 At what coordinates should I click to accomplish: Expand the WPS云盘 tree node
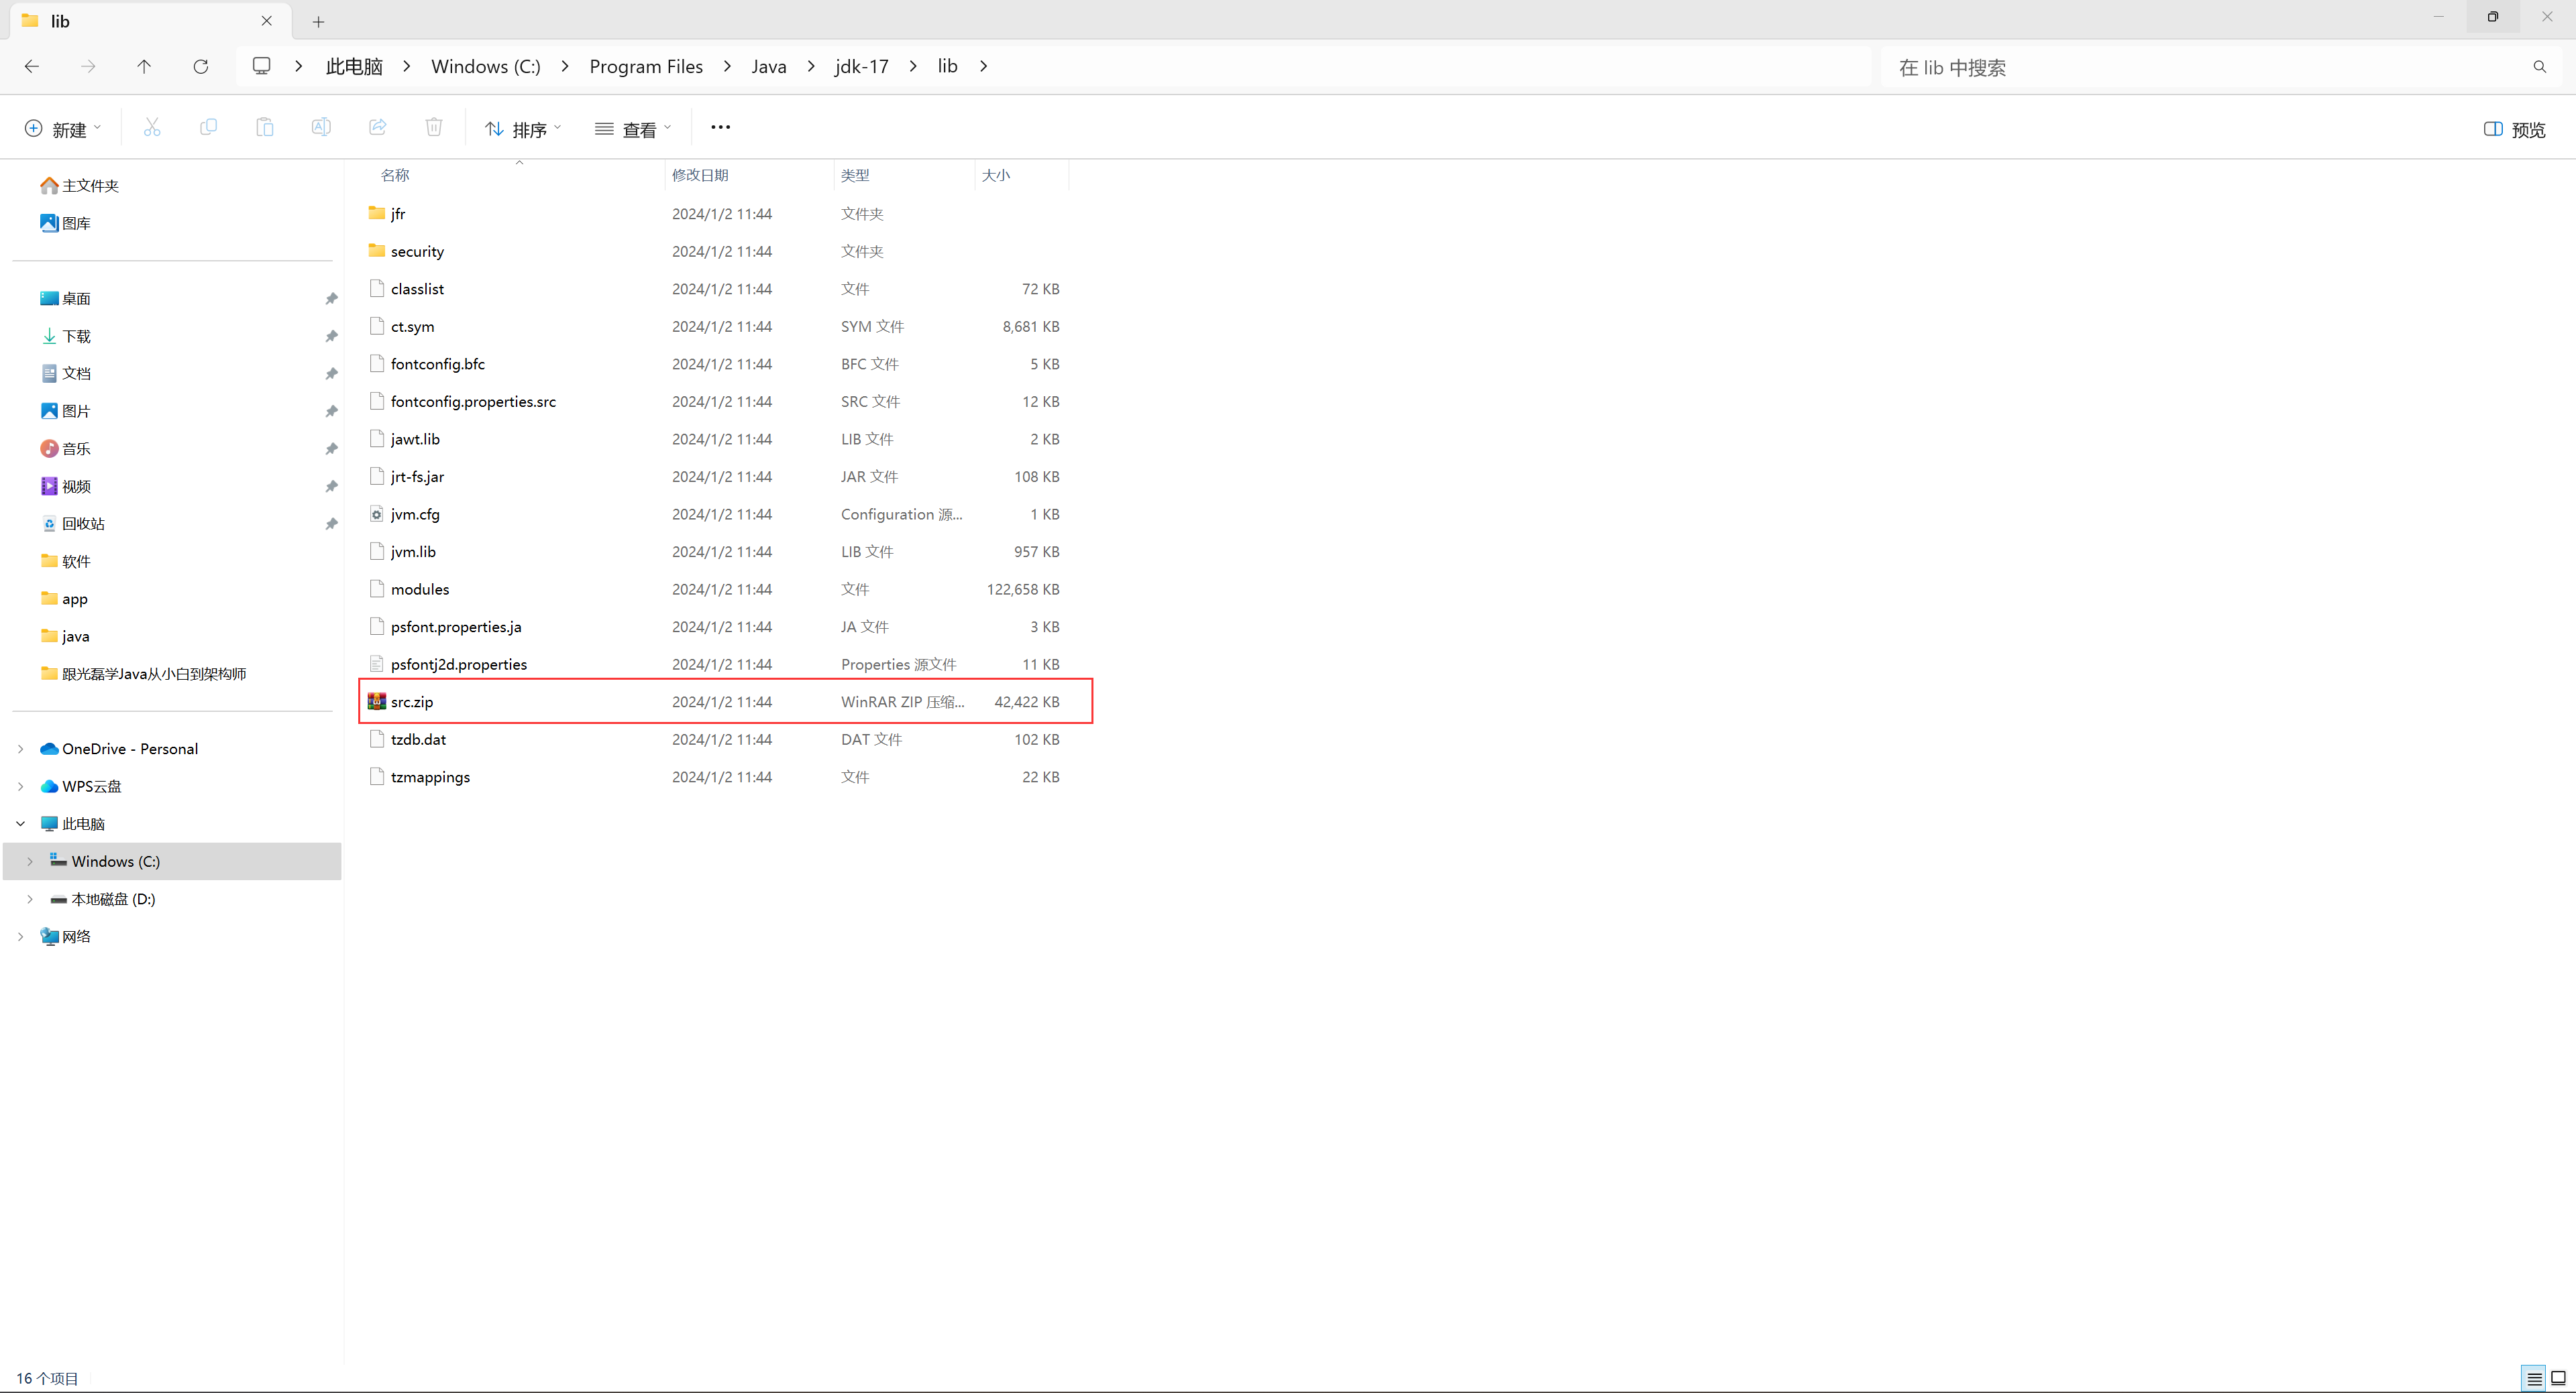(21, 786)
